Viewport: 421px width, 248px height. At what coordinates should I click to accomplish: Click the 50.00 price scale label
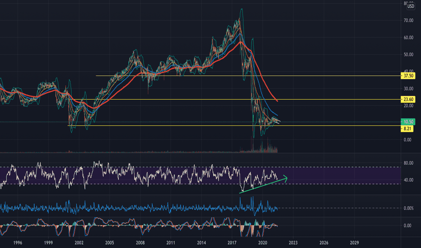408,55
